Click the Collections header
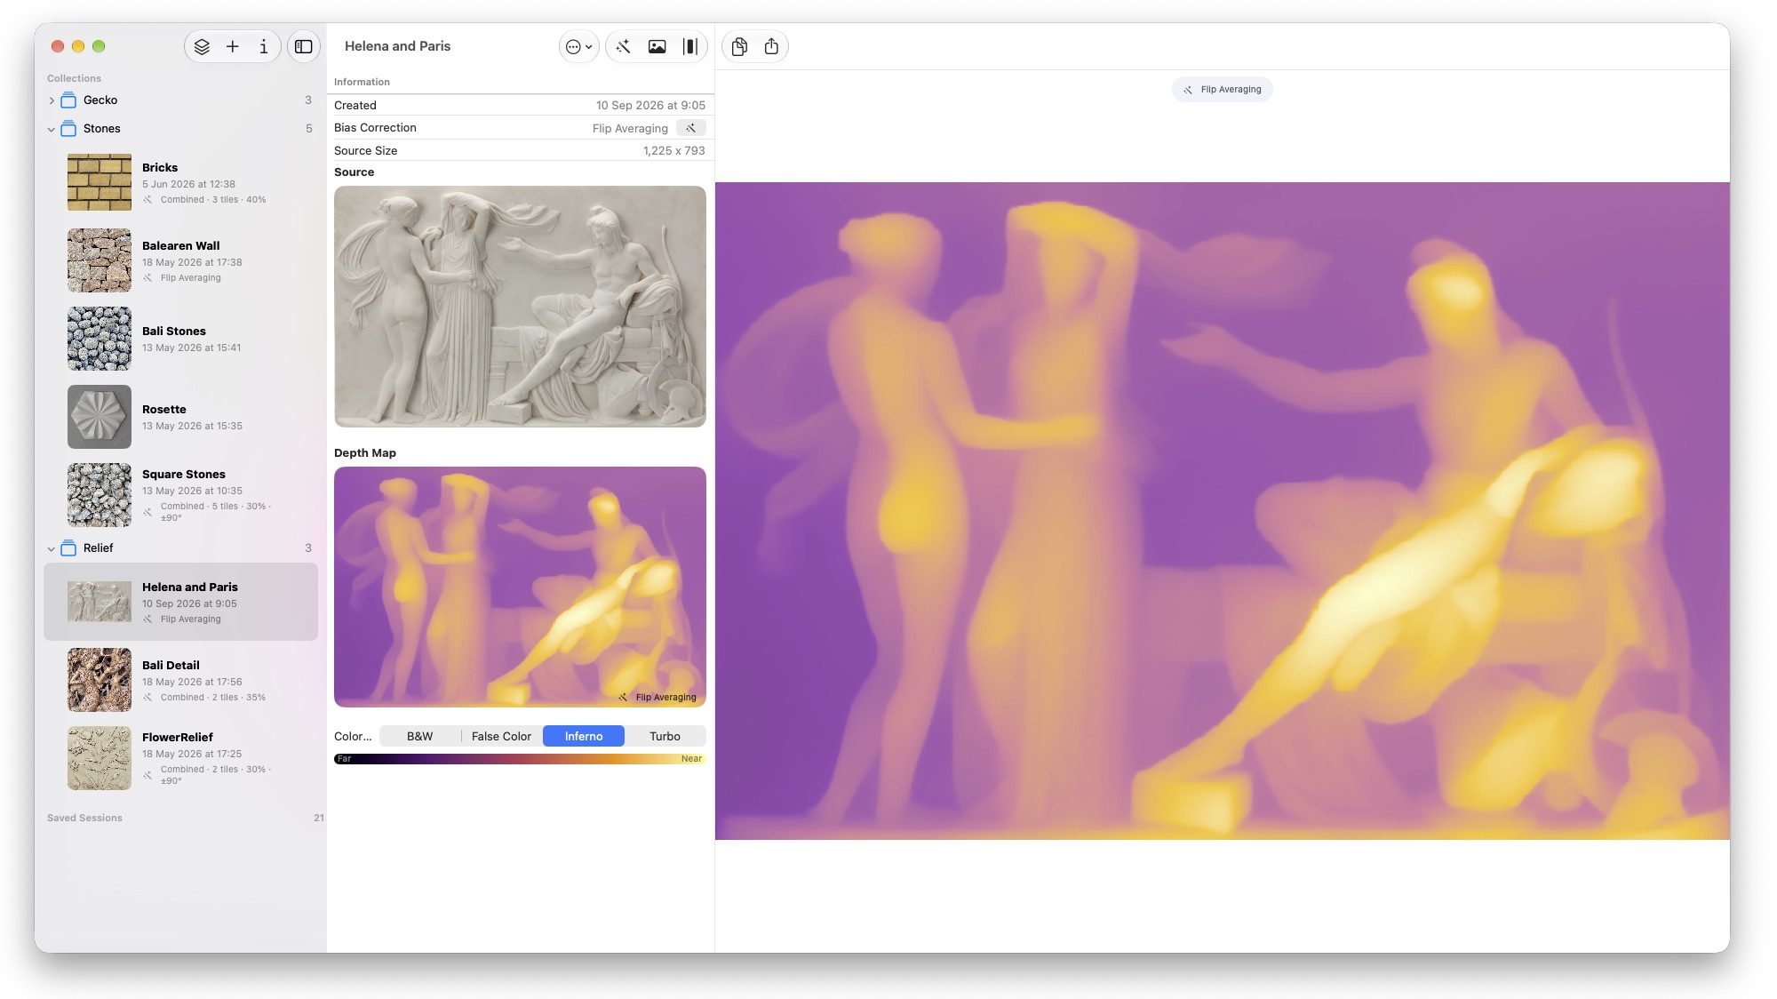 pyautogui.click(x=74, y=79)
